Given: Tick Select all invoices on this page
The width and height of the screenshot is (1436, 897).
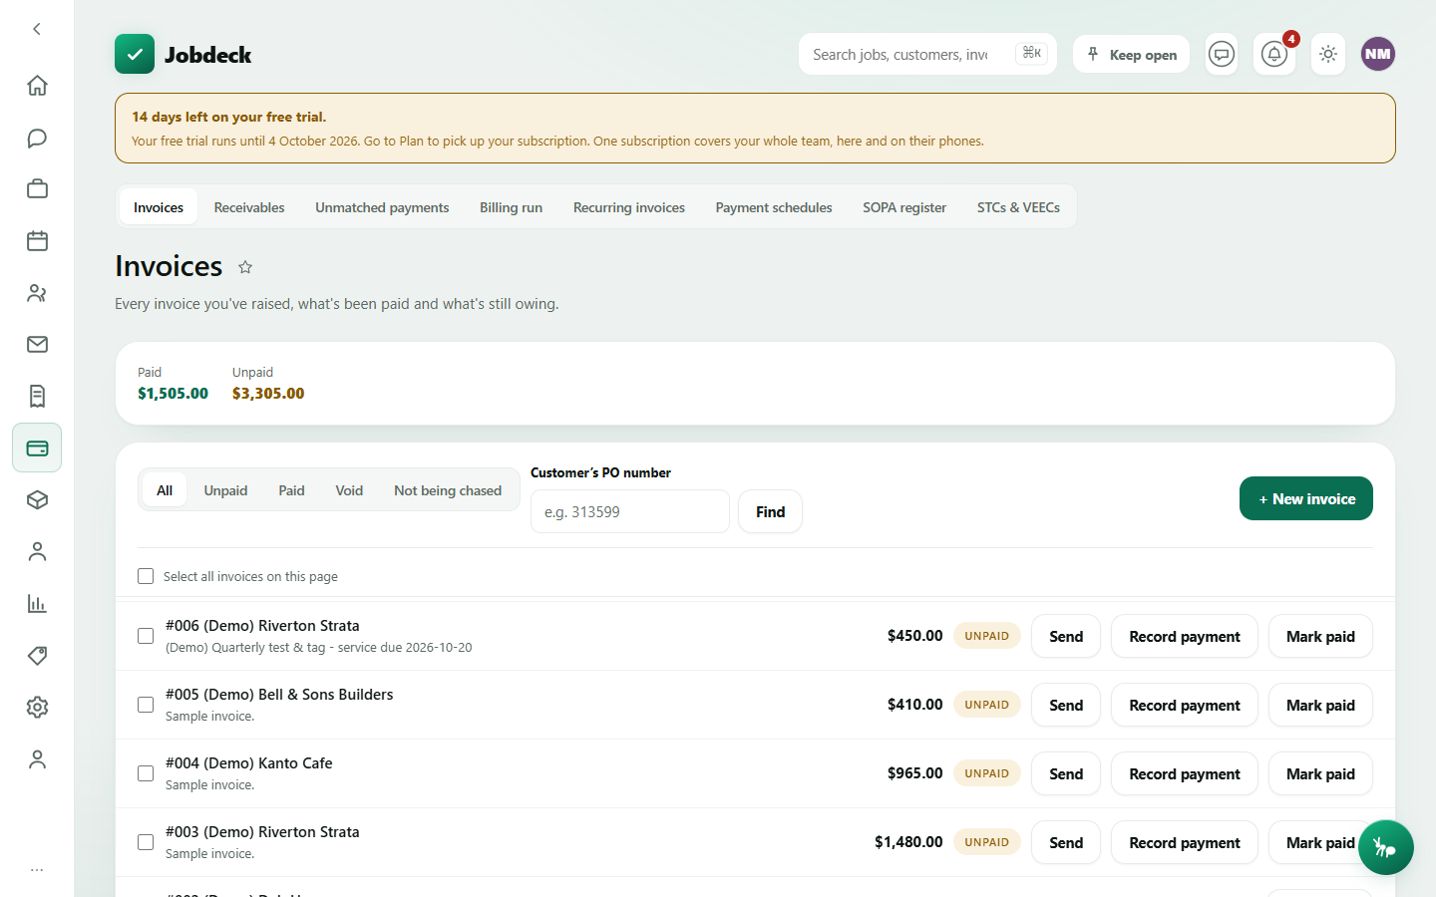Looking at the screenshot, I should click(146, 576).
